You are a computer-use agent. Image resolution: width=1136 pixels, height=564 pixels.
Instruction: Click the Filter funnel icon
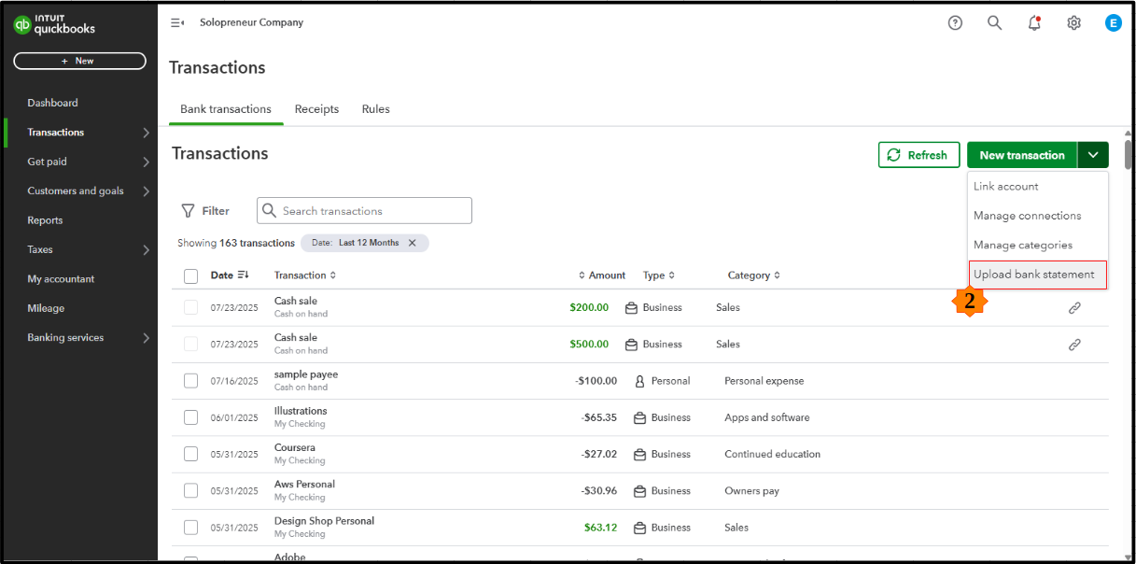(x=188, y=211)
